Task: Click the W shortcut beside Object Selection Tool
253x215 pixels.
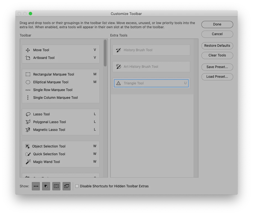Action: [x=95, y=146]
